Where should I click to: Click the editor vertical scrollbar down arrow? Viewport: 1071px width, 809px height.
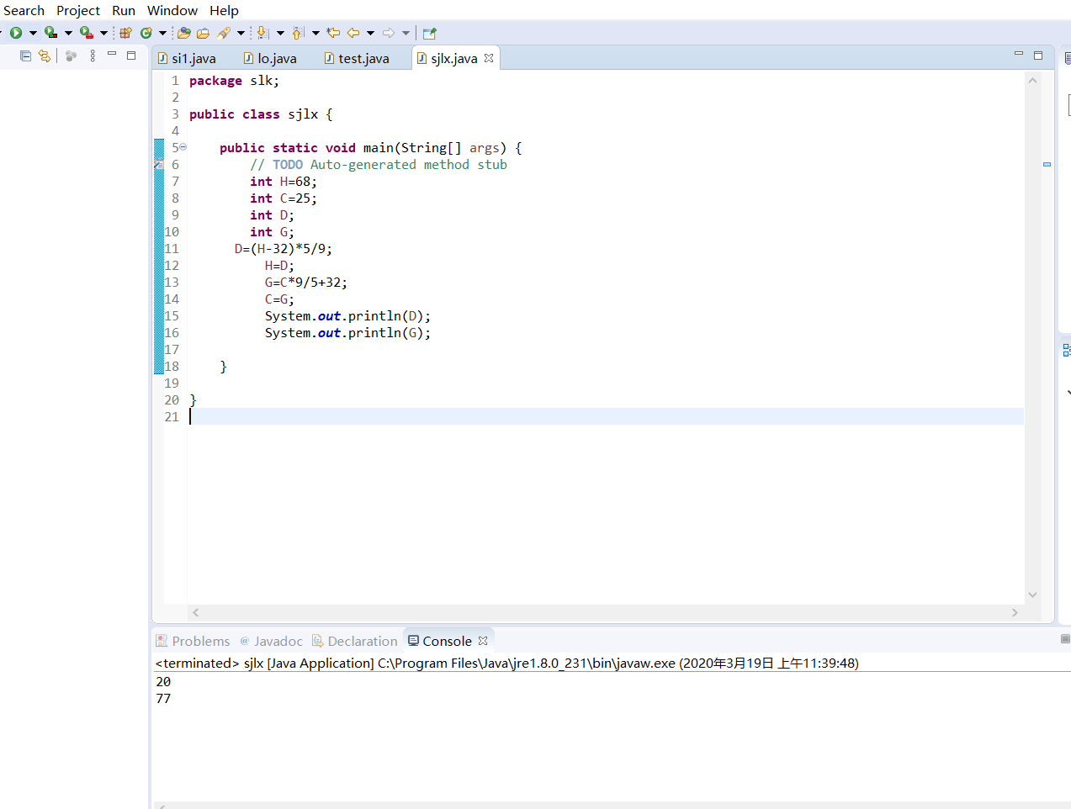click(1032, 595)
